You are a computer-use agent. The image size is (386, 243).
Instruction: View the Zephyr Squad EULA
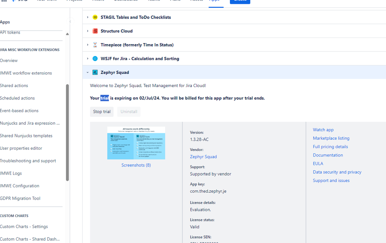click(x=318, y=163)
